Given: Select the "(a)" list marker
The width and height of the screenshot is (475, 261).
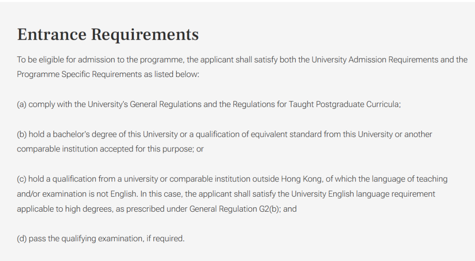Looking at the screenshot, I should pyautogui.click(x=22, y=105).
